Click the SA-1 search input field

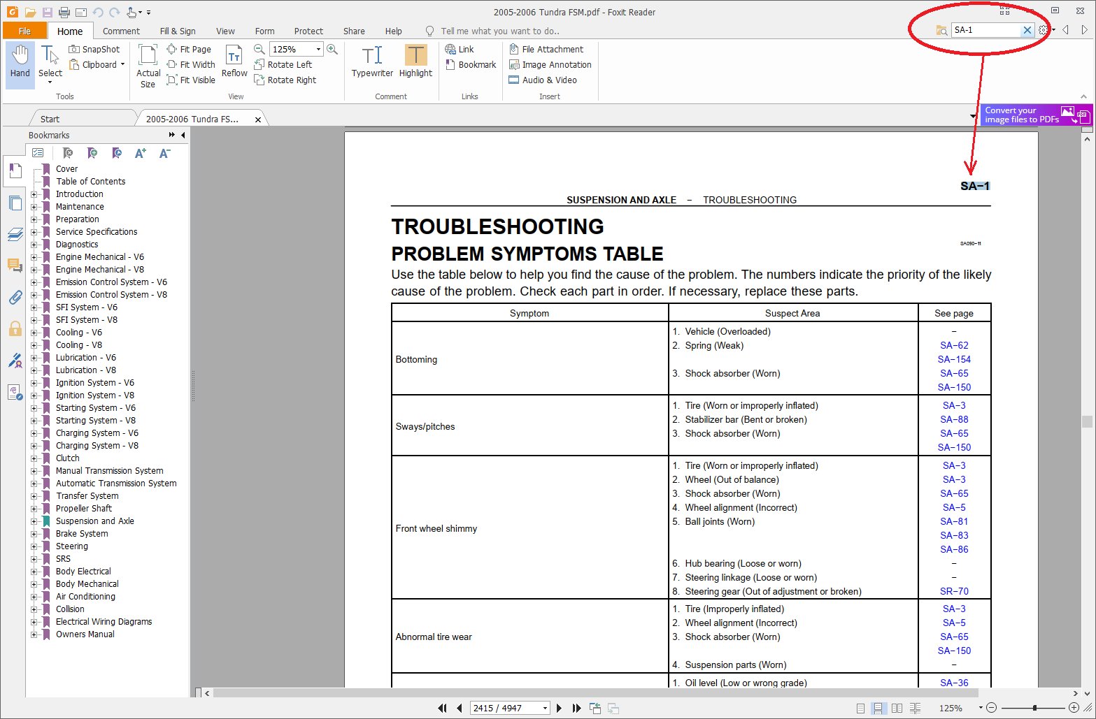point(986,30)
